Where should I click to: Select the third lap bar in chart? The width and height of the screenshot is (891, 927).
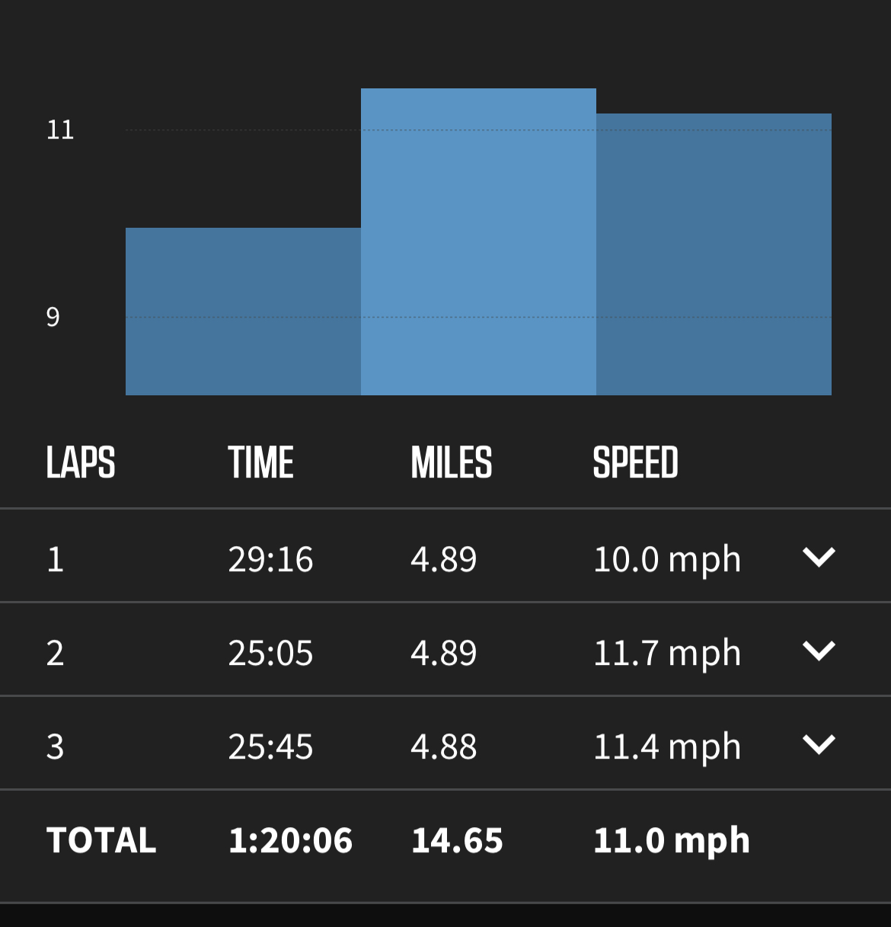[x=714, y=254]
